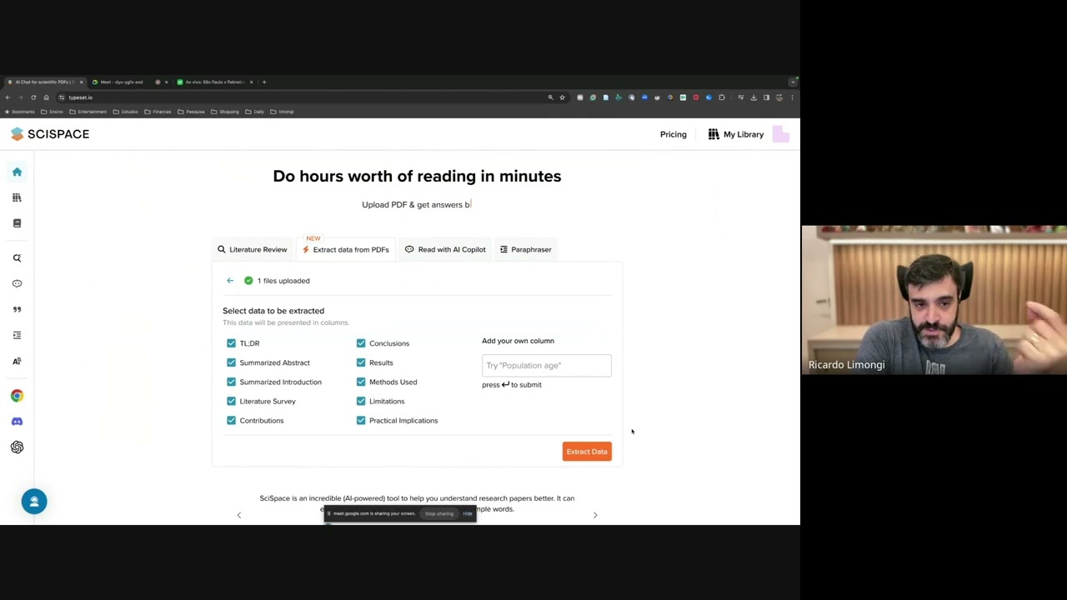This screenshot has height=600, width=1067.
Task: Click the user avatar in the header
Action: (x=781, y=134)
